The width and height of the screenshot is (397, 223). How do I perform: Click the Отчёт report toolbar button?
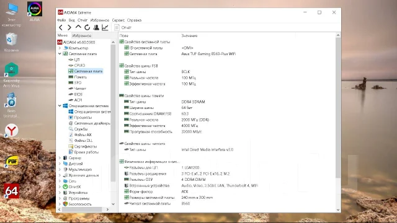coord(123,27)
